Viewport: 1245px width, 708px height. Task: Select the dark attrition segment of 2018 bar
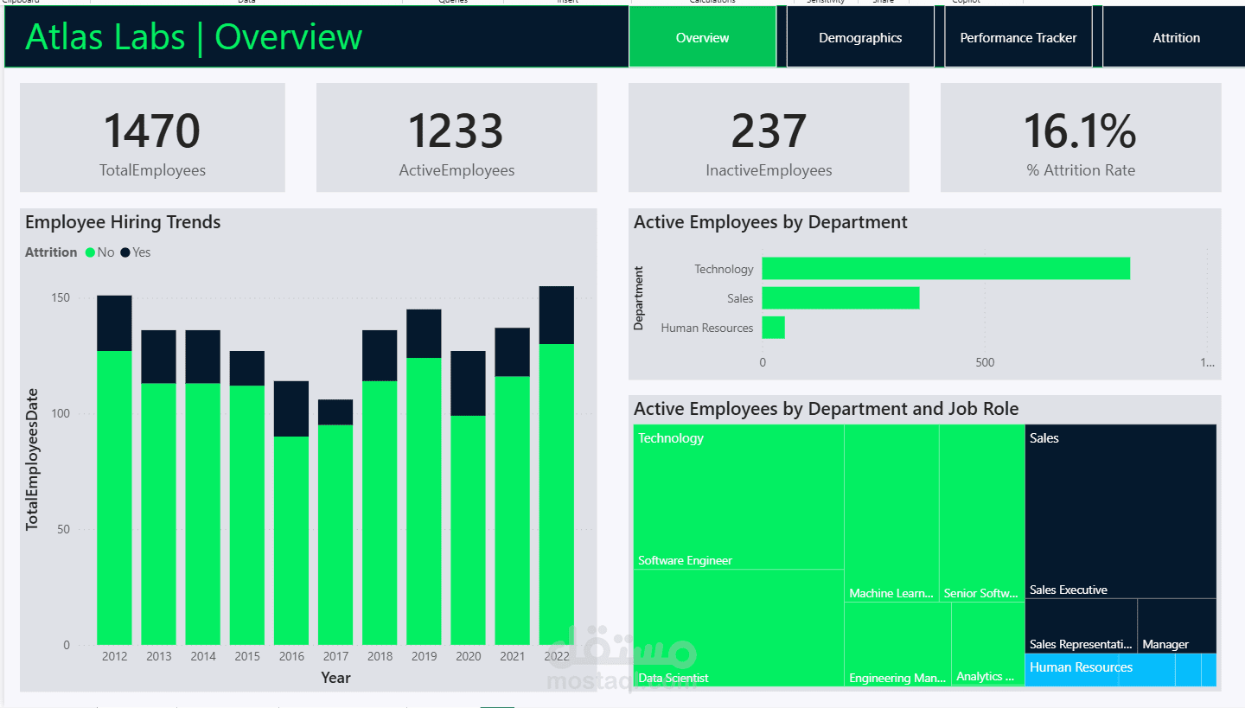point(380,355)
